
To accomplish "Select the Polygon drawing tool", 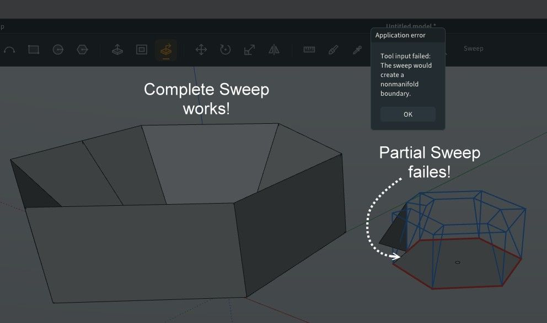I will click(x=82, y=50).
